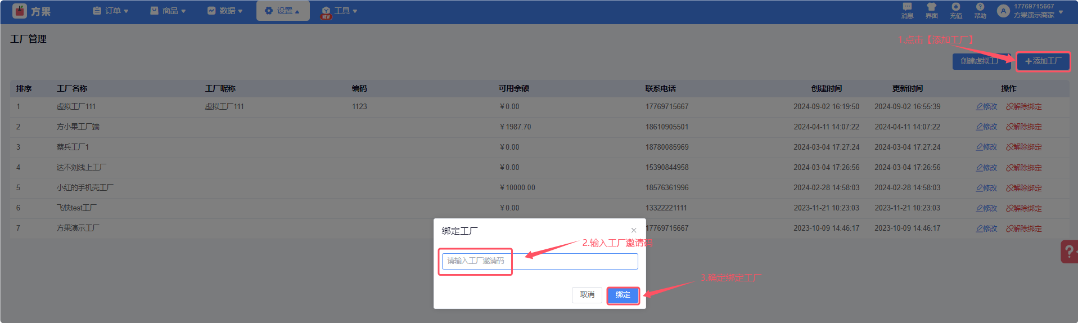Image resolution: width=1078 pixels, height=323 pixels.
Task: Select the 小红的手机壳工厂 name cell
Action: point(85,187)
